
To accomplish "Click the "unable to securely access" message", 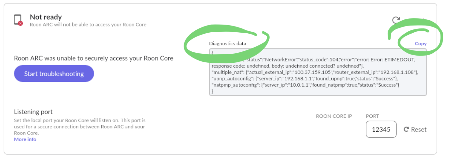I will click(94, 58).
